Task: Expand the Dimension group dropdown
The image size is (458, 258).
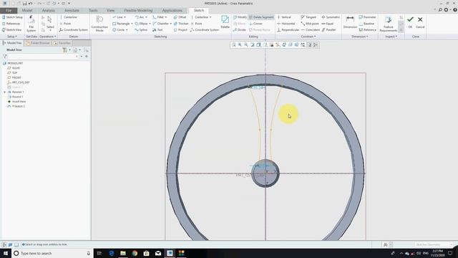Action: coord(359,37)
